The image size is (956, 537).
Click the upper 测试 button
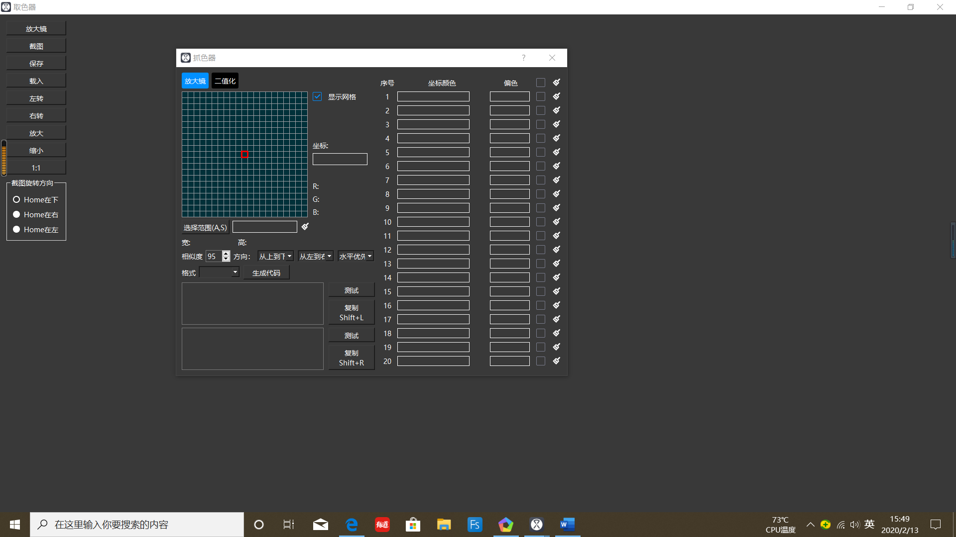[352, 290]
